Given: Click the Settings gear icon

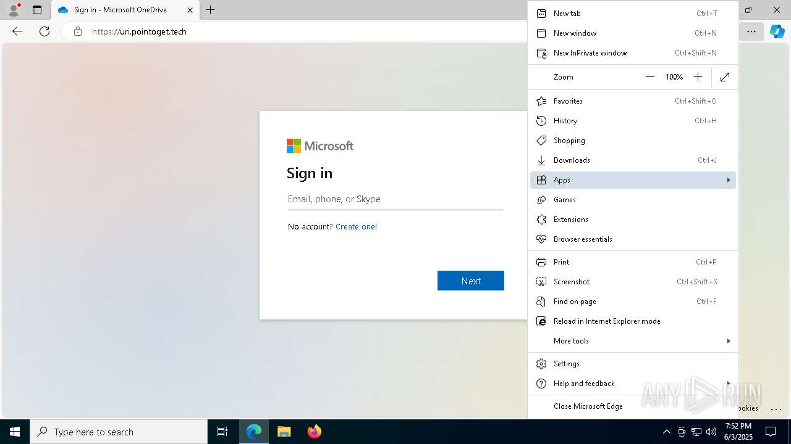Looking at the screenshot, I should (541, 364).
